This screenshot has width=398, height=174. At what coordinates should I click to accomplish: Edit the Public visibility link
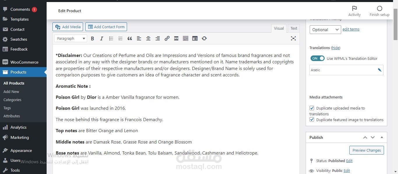[347, 171]
